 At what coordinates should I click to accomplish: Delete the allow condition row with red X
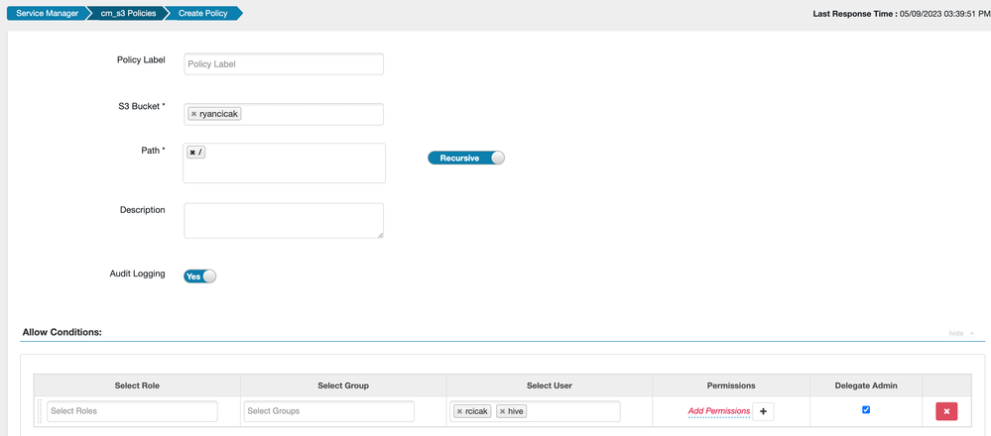pyautogui.click(x=946, y=411)
